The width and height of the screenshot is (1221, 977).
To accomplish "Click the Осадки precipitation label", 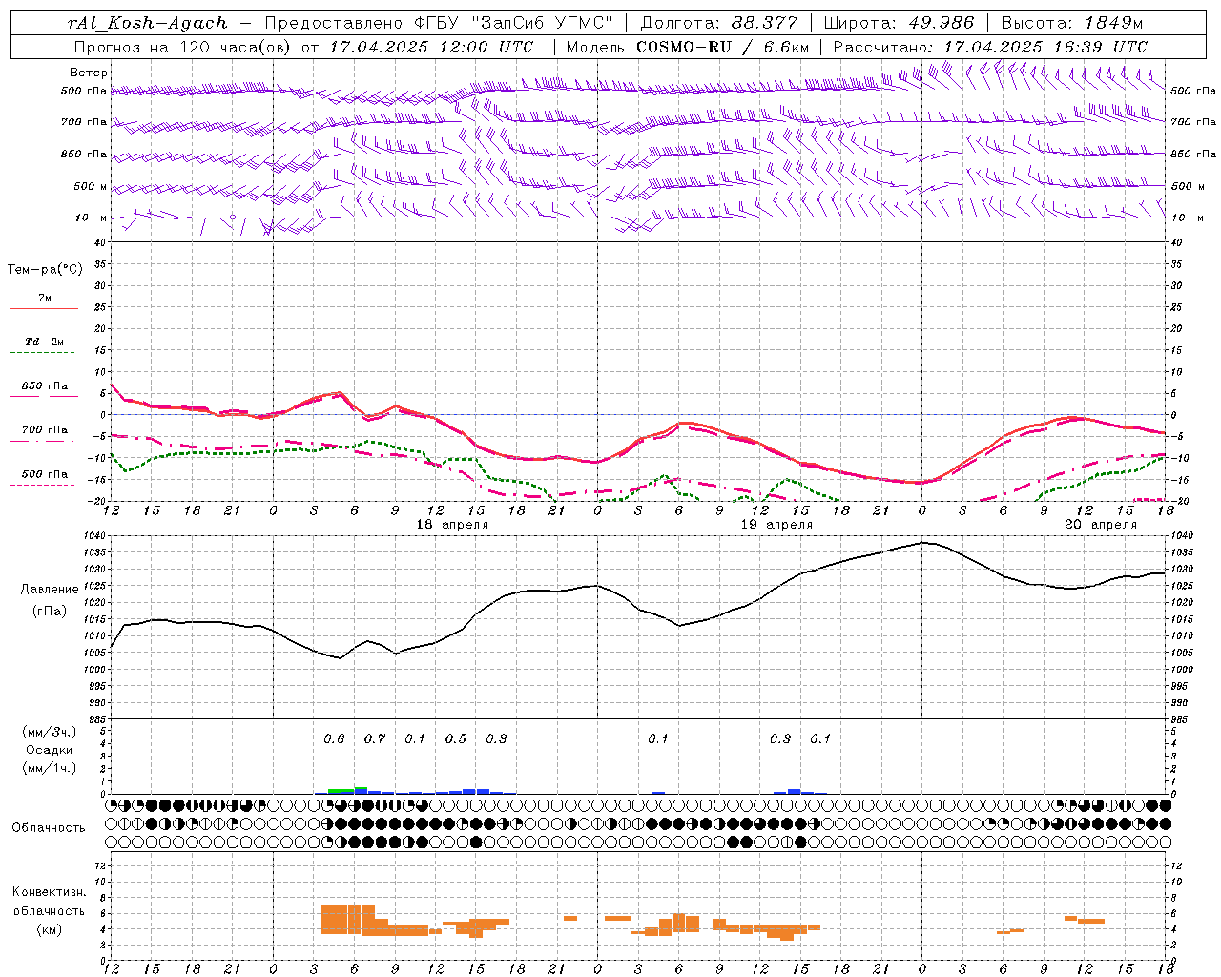I will tap(50, 750).
